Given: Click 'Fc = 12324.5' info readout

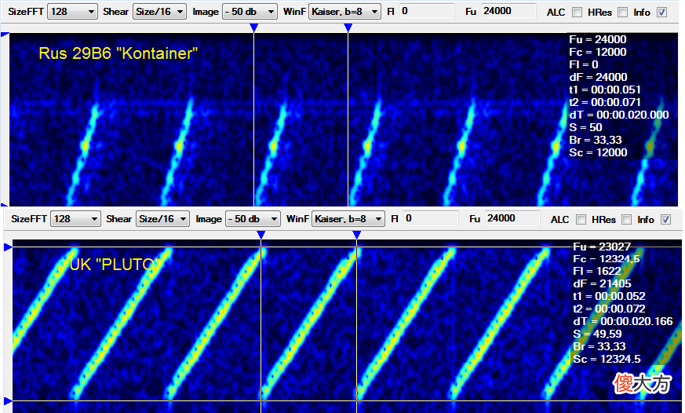Looking at the screenshot, I should coord(607,259).
